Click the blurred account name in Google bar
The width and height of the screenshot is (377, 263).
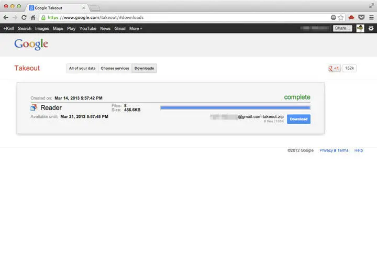[315, 28]
